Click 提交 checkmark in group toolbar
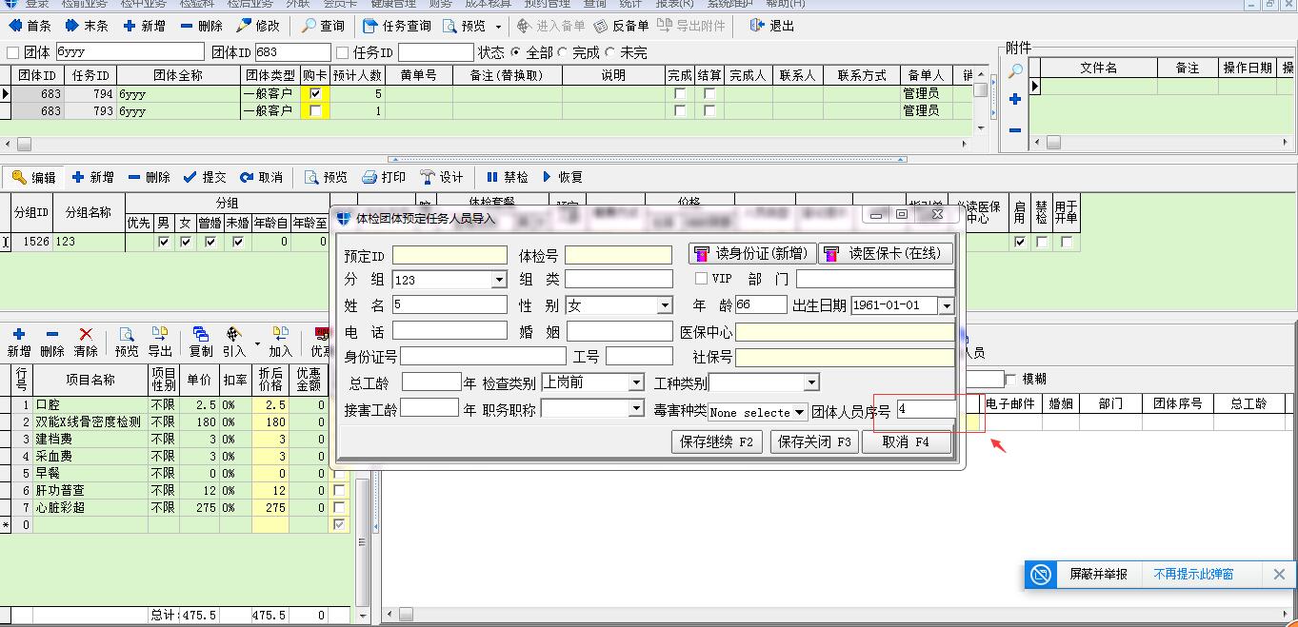The width and height of the screenshot is (1298, 627). point(205,177)
